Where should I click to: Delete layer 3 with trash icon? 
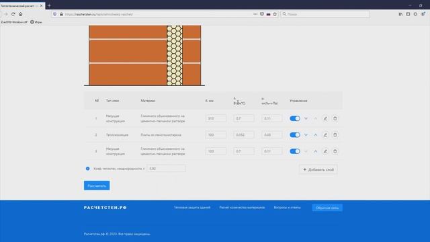click(x=335, y=151)
